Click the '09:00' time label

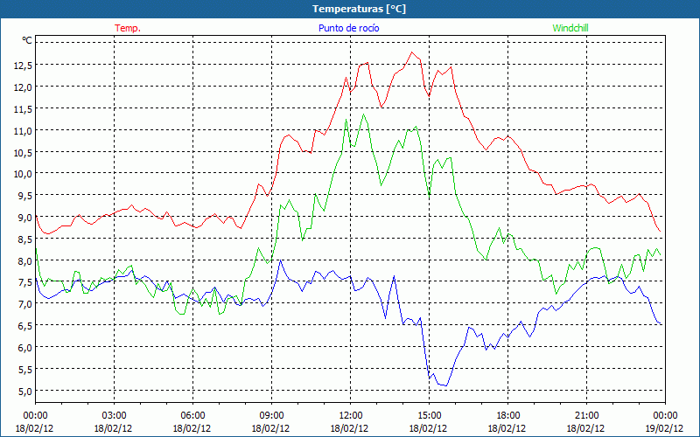tap(271, 416)
